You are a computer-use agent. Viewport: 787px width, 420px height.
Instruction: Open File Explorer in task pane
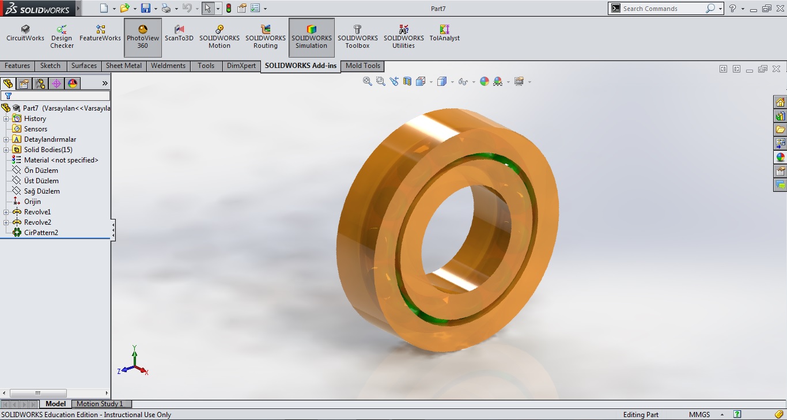pyautogui.click(x=780, y=130)
